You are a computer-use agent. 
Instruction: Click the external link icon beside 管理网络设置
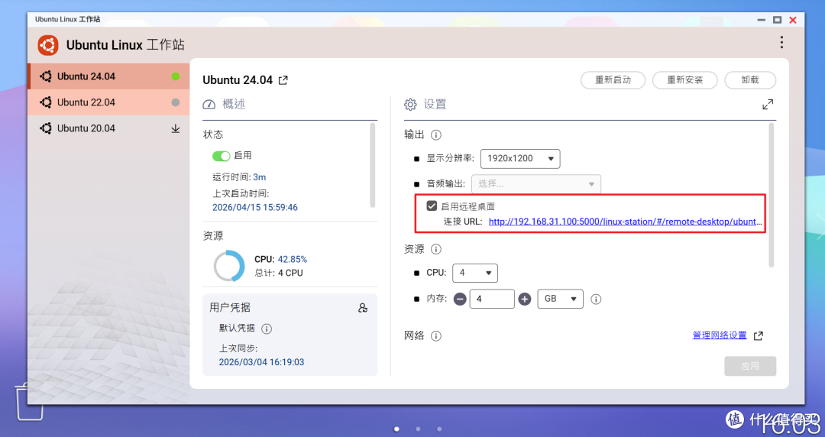(x=759, y=336)
